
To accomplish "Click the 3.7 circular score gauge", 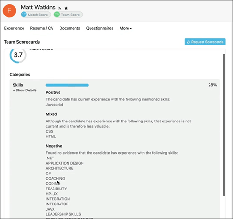I will tap(18, 55).
